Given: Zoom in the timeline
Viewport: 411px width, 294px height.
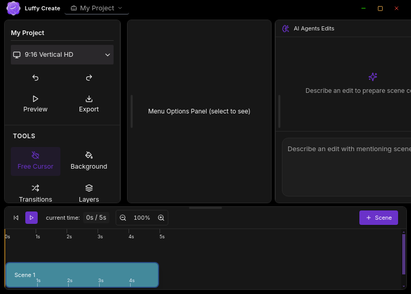Looking at the screenshot, I should [x=161, y=218].
